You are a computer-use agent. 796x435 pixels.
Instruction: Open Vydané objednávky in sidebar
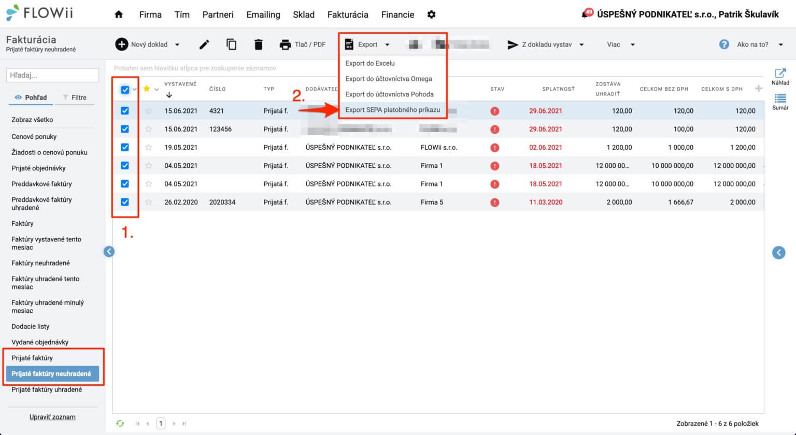click(x=40, y=342)
